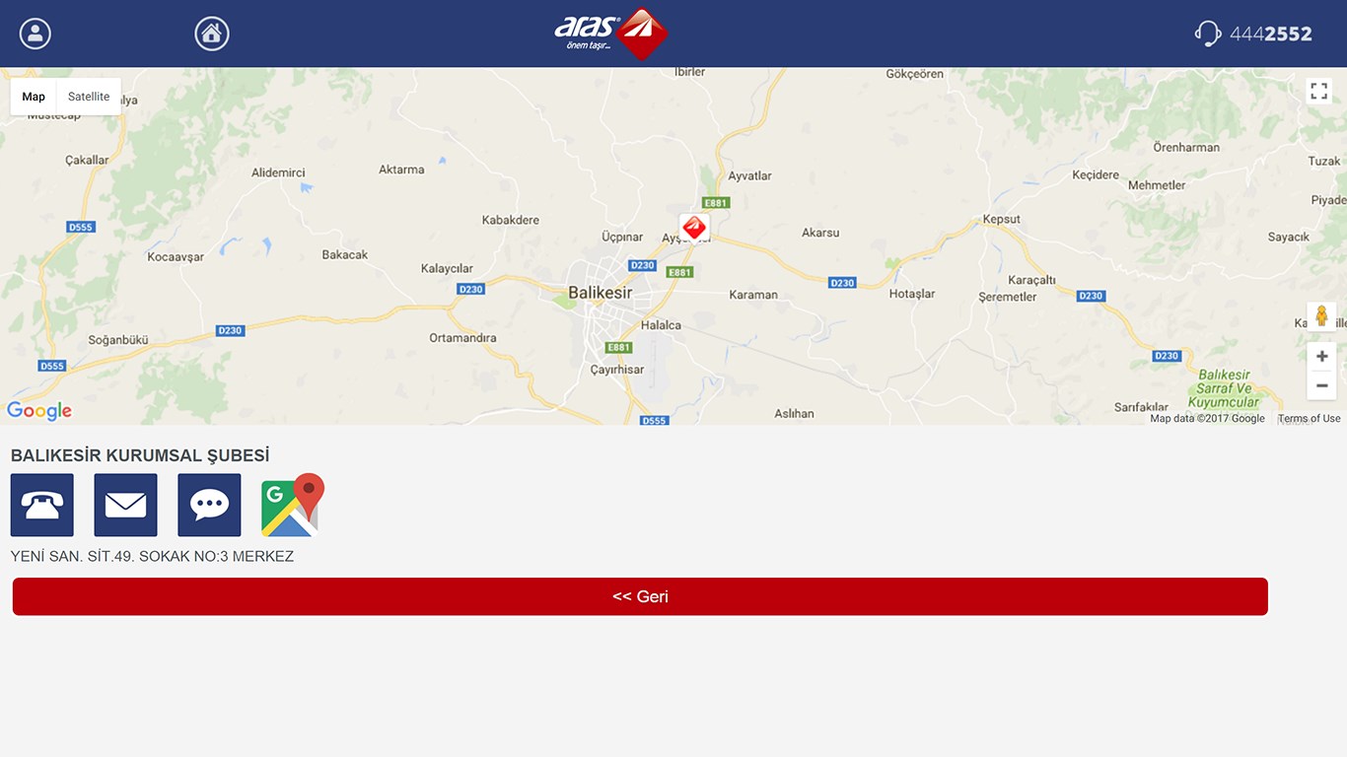Call the branch via telephone icon
The width and height of the screenshot is (1347, 757).
click(42, 505)
